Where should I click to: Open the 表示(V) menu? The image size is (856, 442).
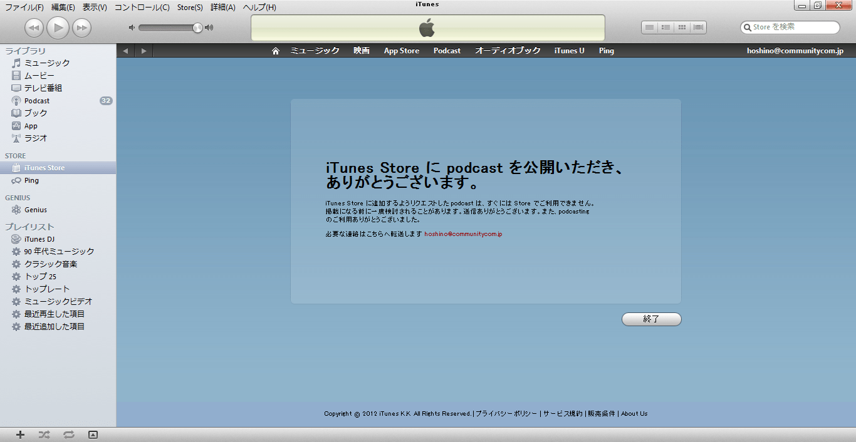pyautogui.click(x=95, y=8)
